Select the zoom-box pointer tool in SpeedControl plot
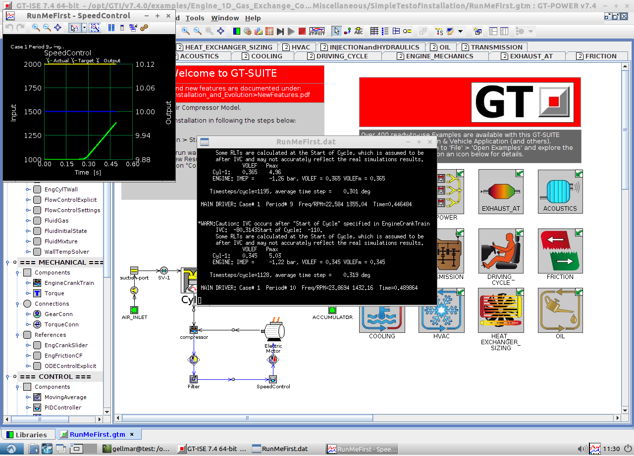 74,28
